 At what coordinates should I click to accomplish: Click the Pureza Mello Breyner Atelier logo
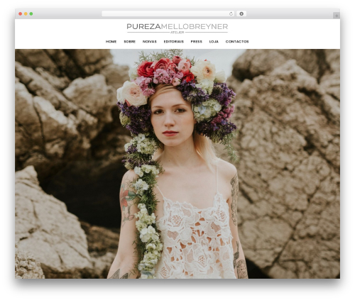[x=177, y=28]
